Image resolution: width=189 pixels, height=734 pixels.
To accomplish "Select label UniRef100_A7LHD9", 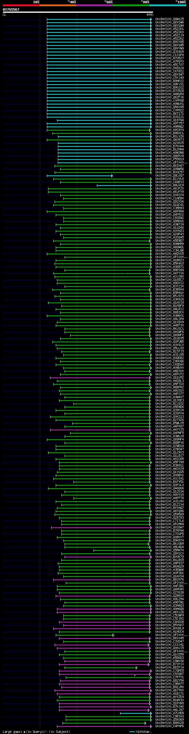I will pos(170,713).
